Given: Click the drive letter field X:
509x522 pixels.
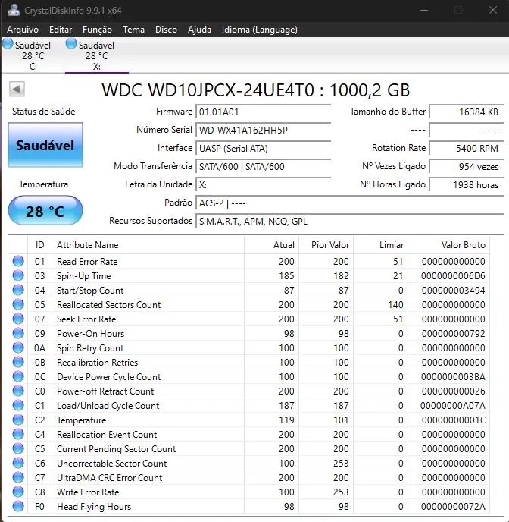Looking at the screenshot, I should pos(263,185).
